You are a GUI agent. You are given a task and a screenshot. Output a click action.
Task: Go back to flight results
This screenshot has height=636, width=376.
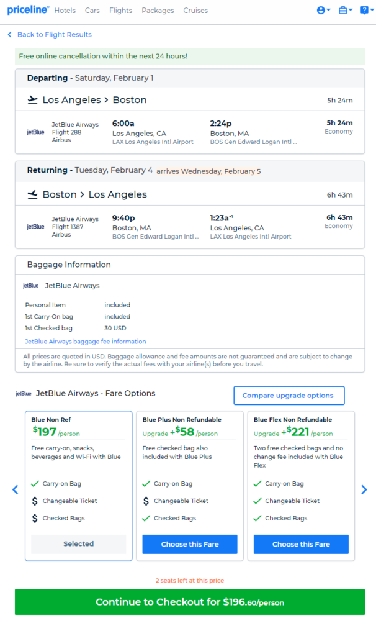[x=50, y=35]
